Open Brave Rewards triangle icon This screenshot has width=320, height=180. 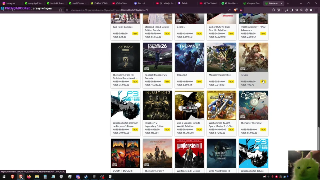click(241, 10)
